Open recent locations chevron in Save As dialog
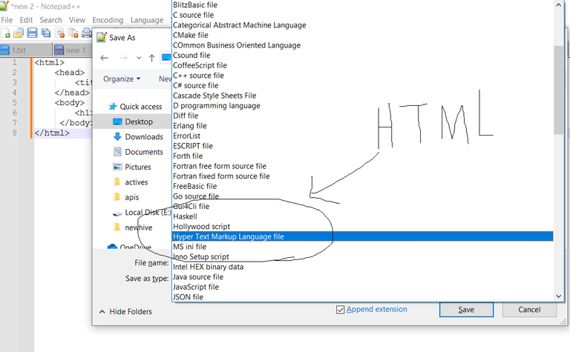The image size is (570, 352). click(x=139, y=58)
